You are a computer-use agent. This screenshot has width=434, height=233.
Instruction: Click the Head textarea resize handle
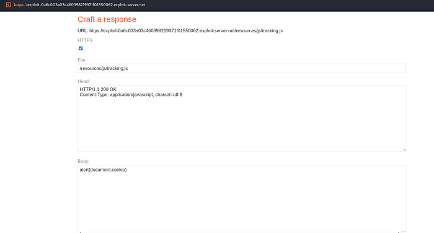pyautogui.click(x=404, y=150)
